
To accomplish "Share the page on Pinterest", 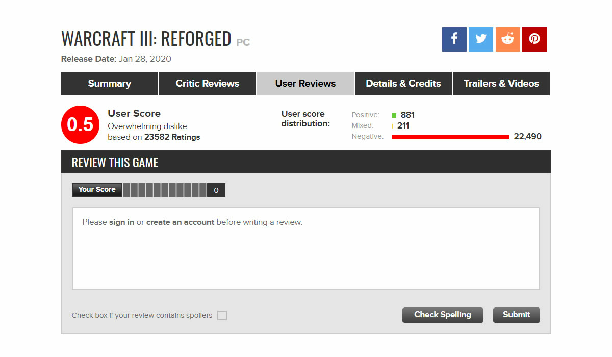I will tap(534, 39).
